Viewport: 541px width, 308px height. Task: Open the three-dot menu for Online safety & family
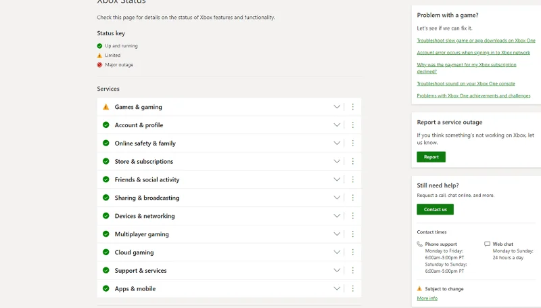click(352, 143)
